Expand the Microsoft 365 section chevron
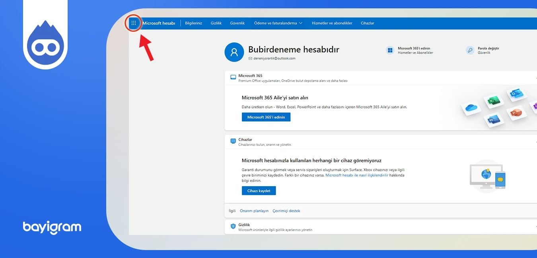This screenshot has height=258, width=537. point(535,78)
